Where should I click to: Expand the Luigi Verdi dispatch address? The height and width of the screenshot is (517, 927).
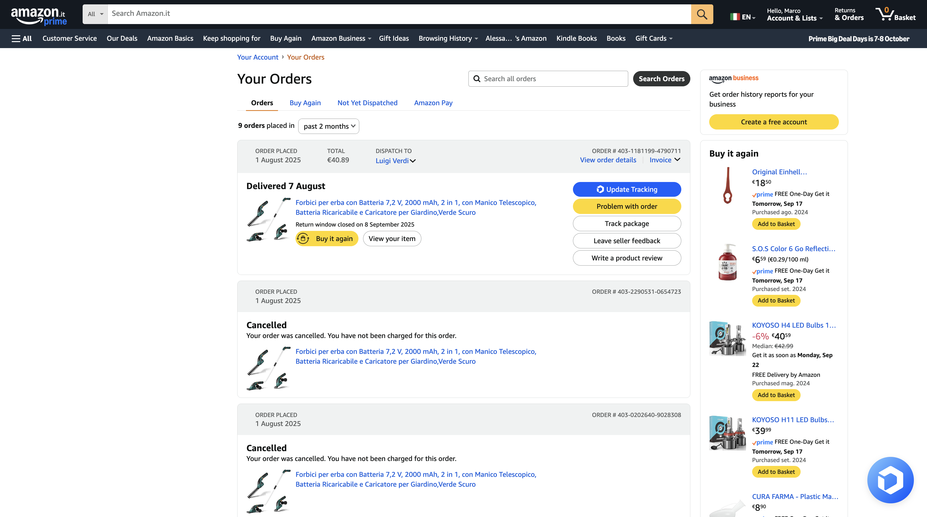click(x=395, y=161)
